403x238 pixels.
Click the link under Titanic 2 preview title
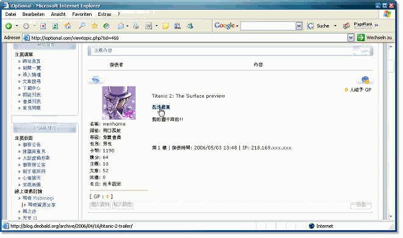161,107
